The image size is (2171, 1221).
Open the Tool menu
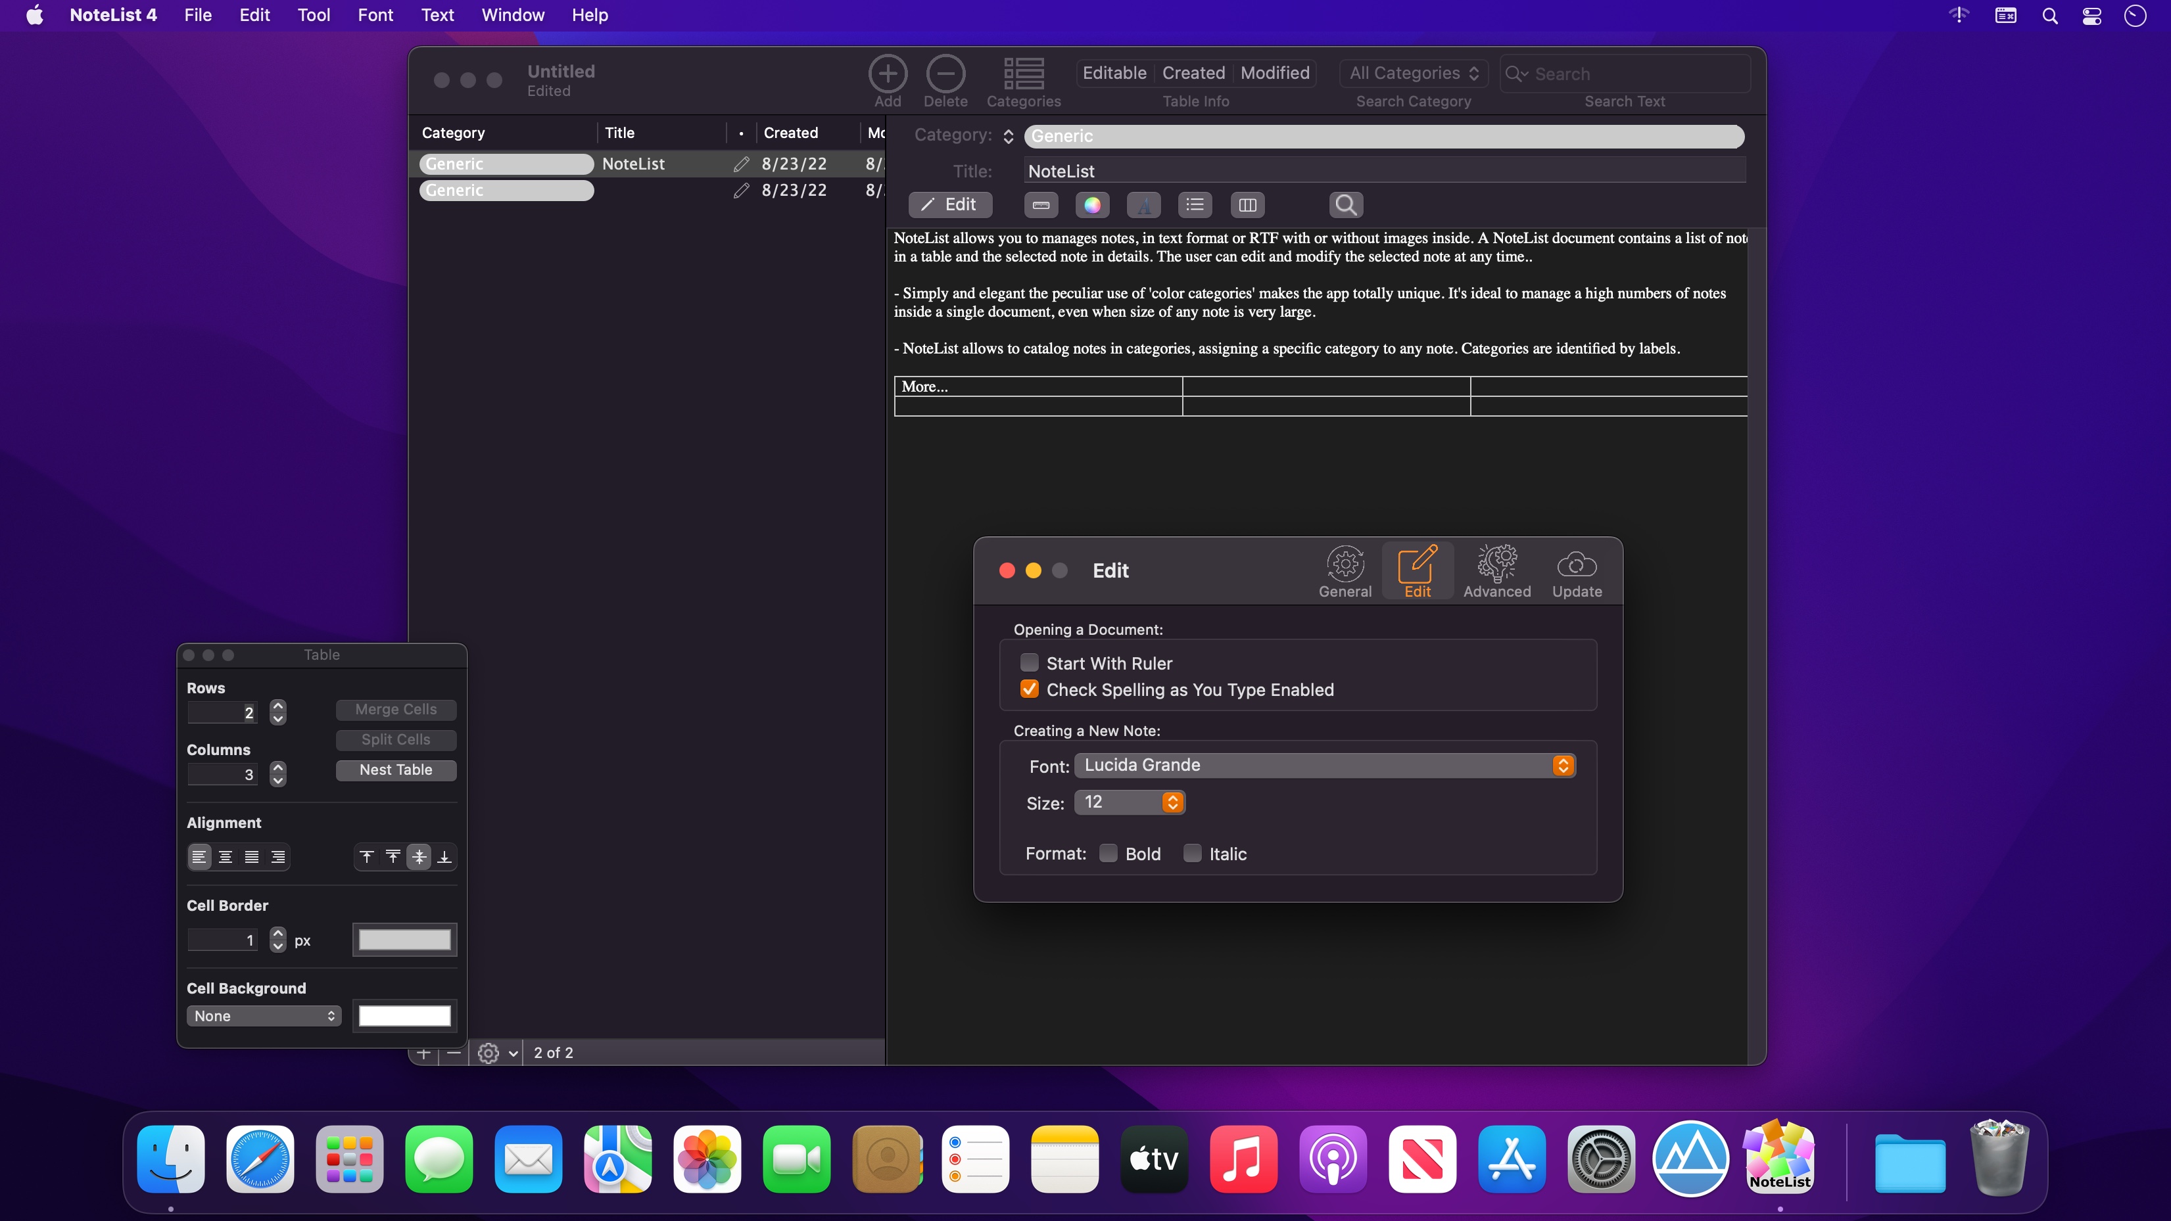[314, 15]
